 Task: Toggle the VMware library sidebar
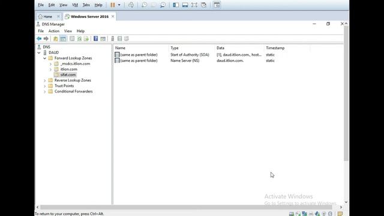coord(176,5)
